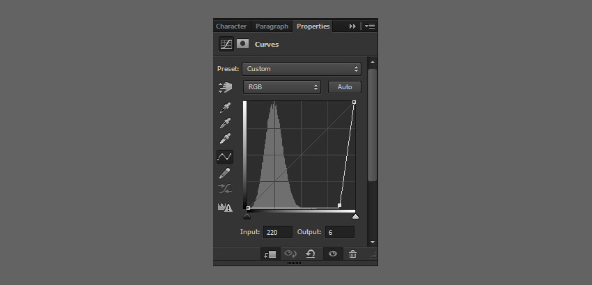
Task: Activate the on-image adjustment hand tool
Action: [x=226, y=87]
